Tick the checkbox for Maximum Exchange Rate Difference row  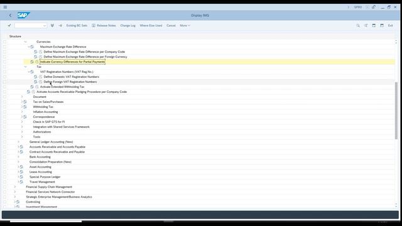point(4,46)
